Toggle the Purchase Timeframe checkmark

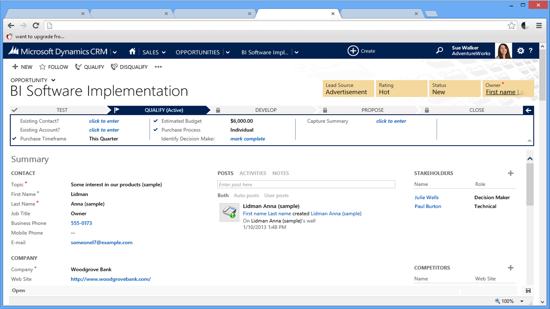(14, 139)
